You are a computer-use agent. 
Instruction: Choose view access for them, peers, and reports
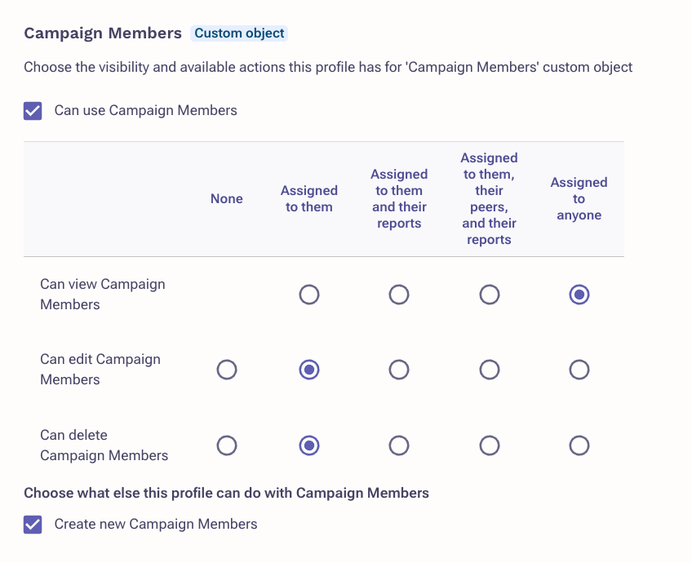click(490, 295)
